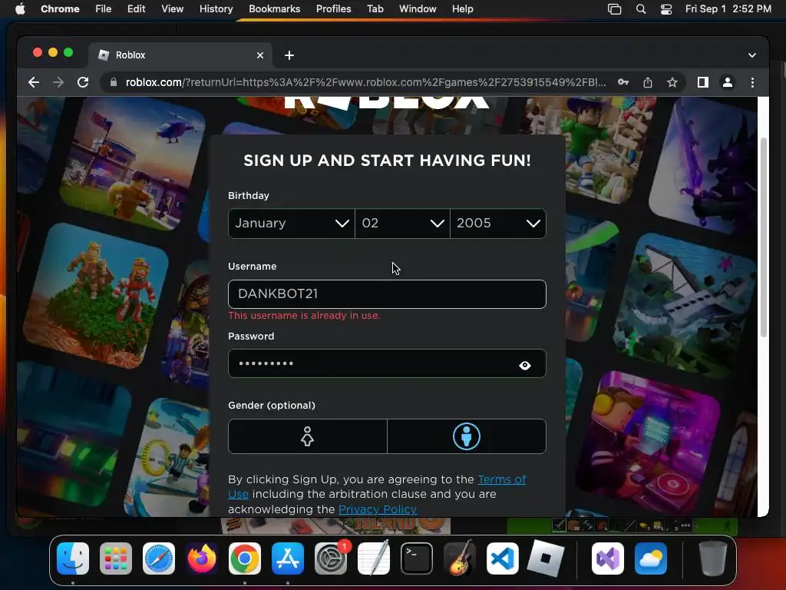Screen dimensions: 786x590
Task: Open the birthday day dropdown
Action: pos(402,224)
